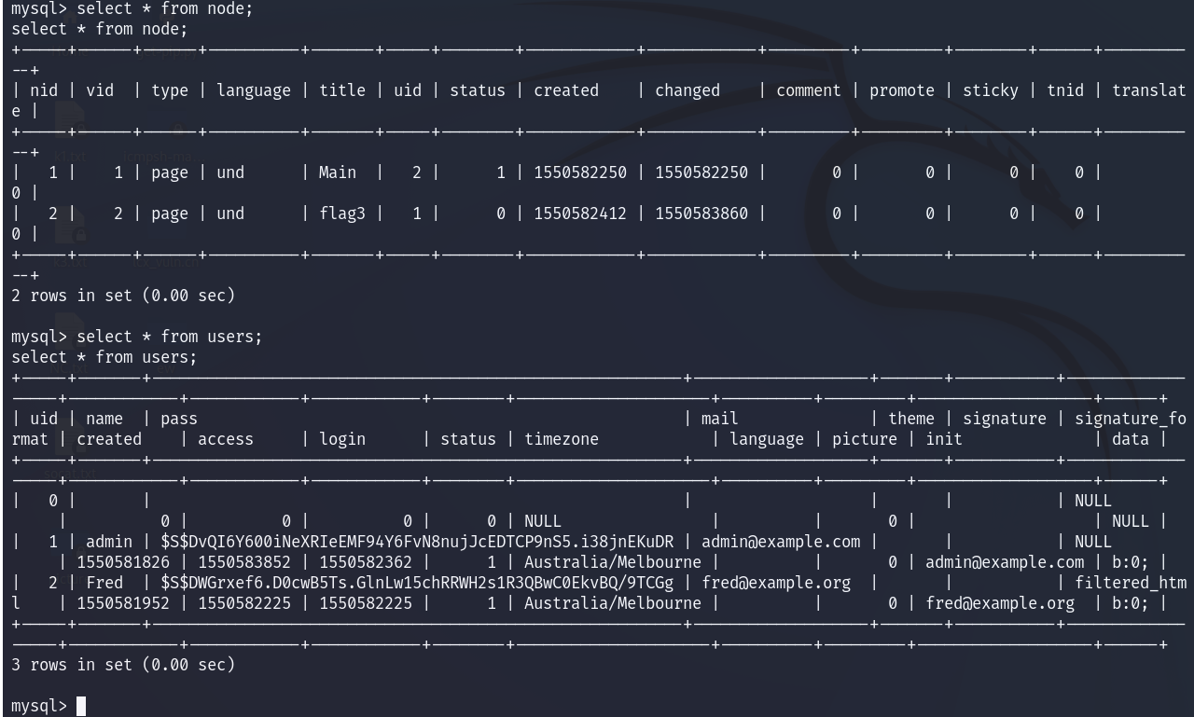Click the value 1550583860 in flag3 row
This screenshot has height=717, width=1194.
point(701,214)
